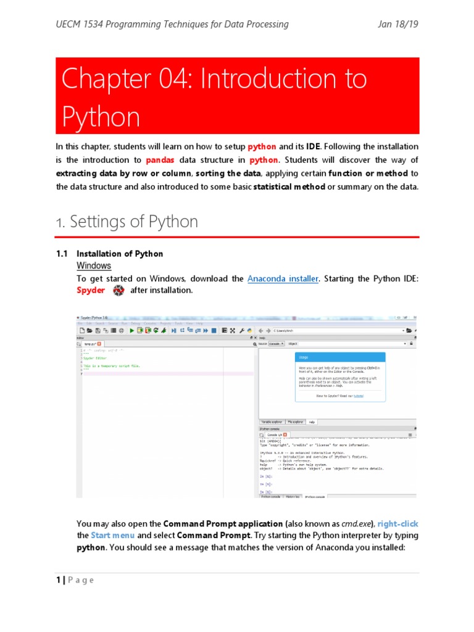Click debugger Step icon

182,330
